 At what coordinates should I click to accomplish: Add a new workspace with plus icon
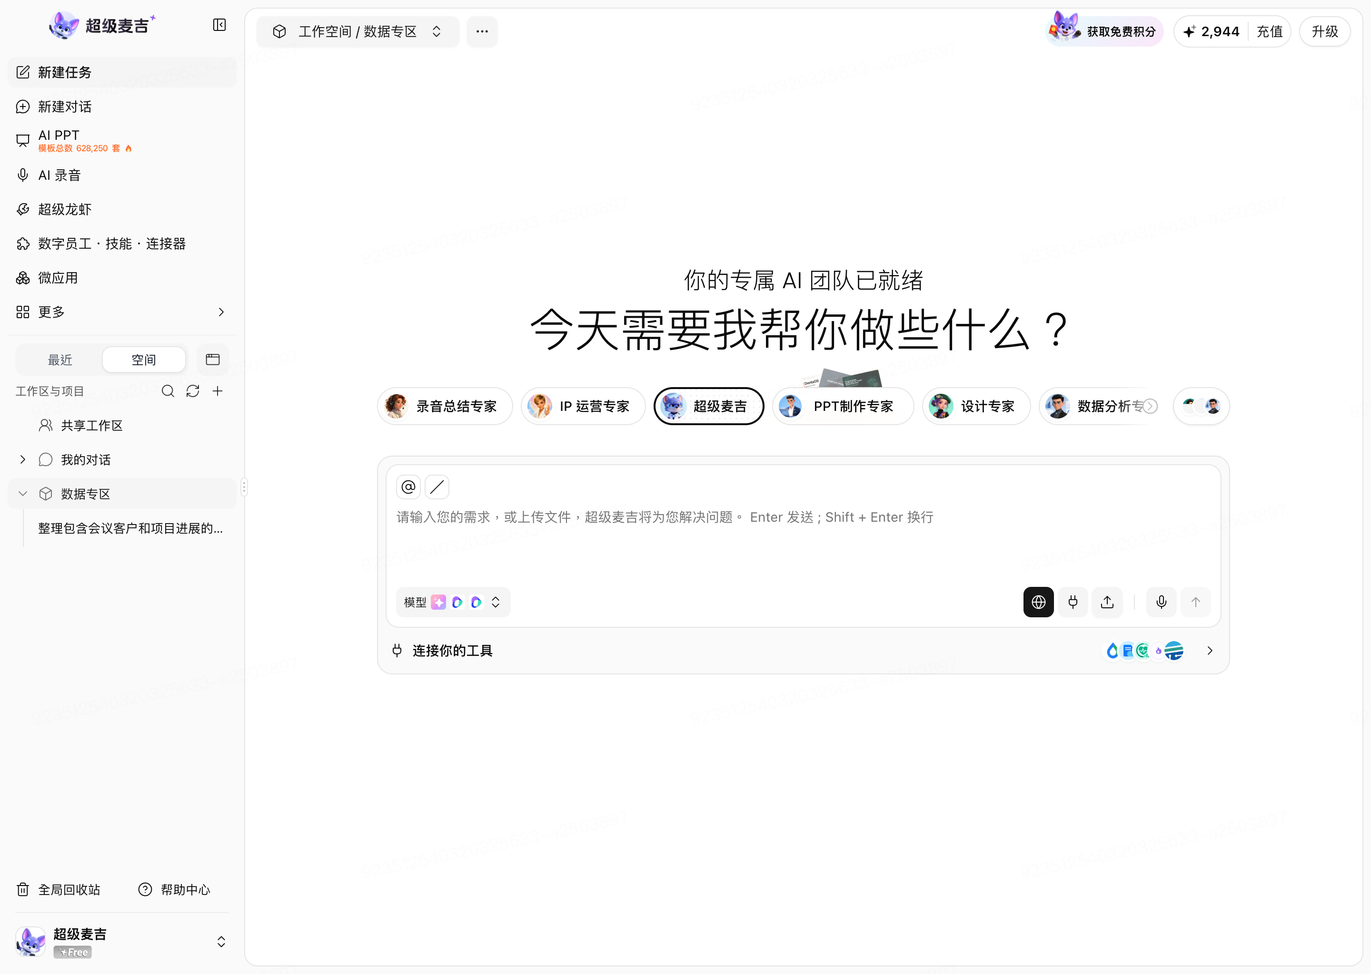(217, 391)
